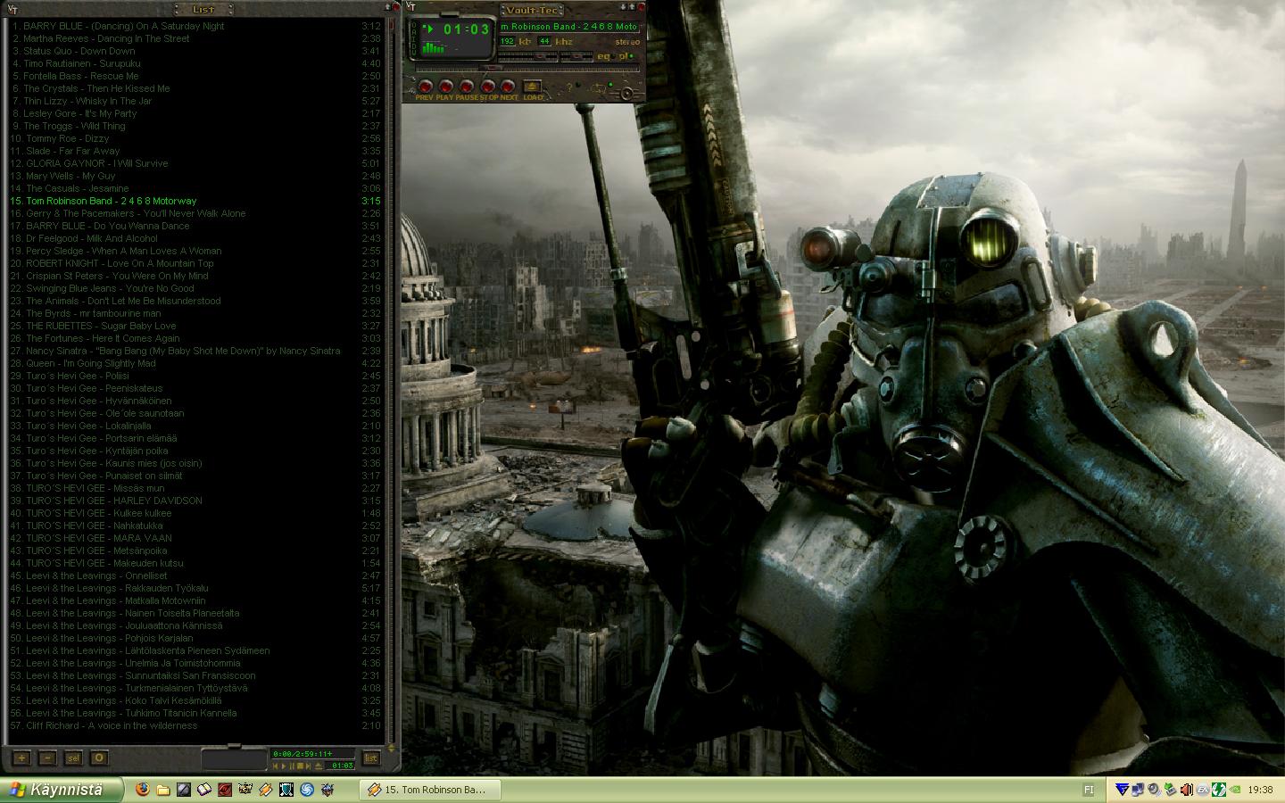Click the playlist sel button
The image size is (1285, 803).
click(x=73, y=758)
